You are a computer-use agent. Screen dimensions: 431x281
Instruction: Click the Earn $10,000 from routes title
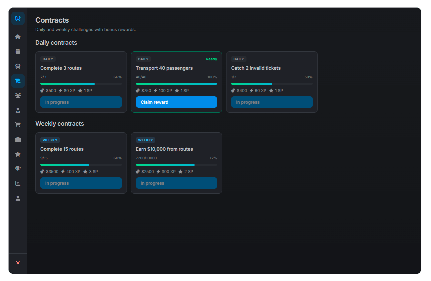coord(165,149)
